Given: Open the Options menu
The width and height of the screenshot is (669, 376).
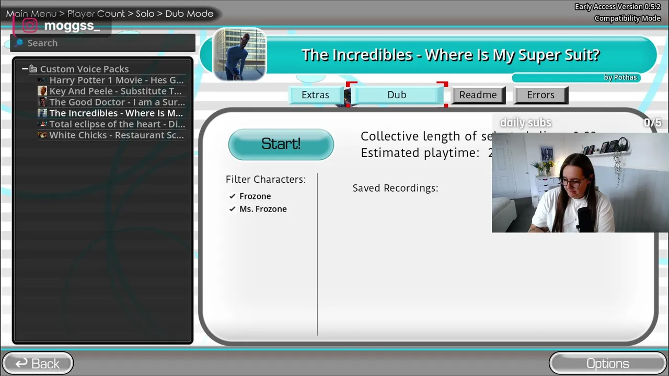Looking at the screenshot, I should point(607,363).
